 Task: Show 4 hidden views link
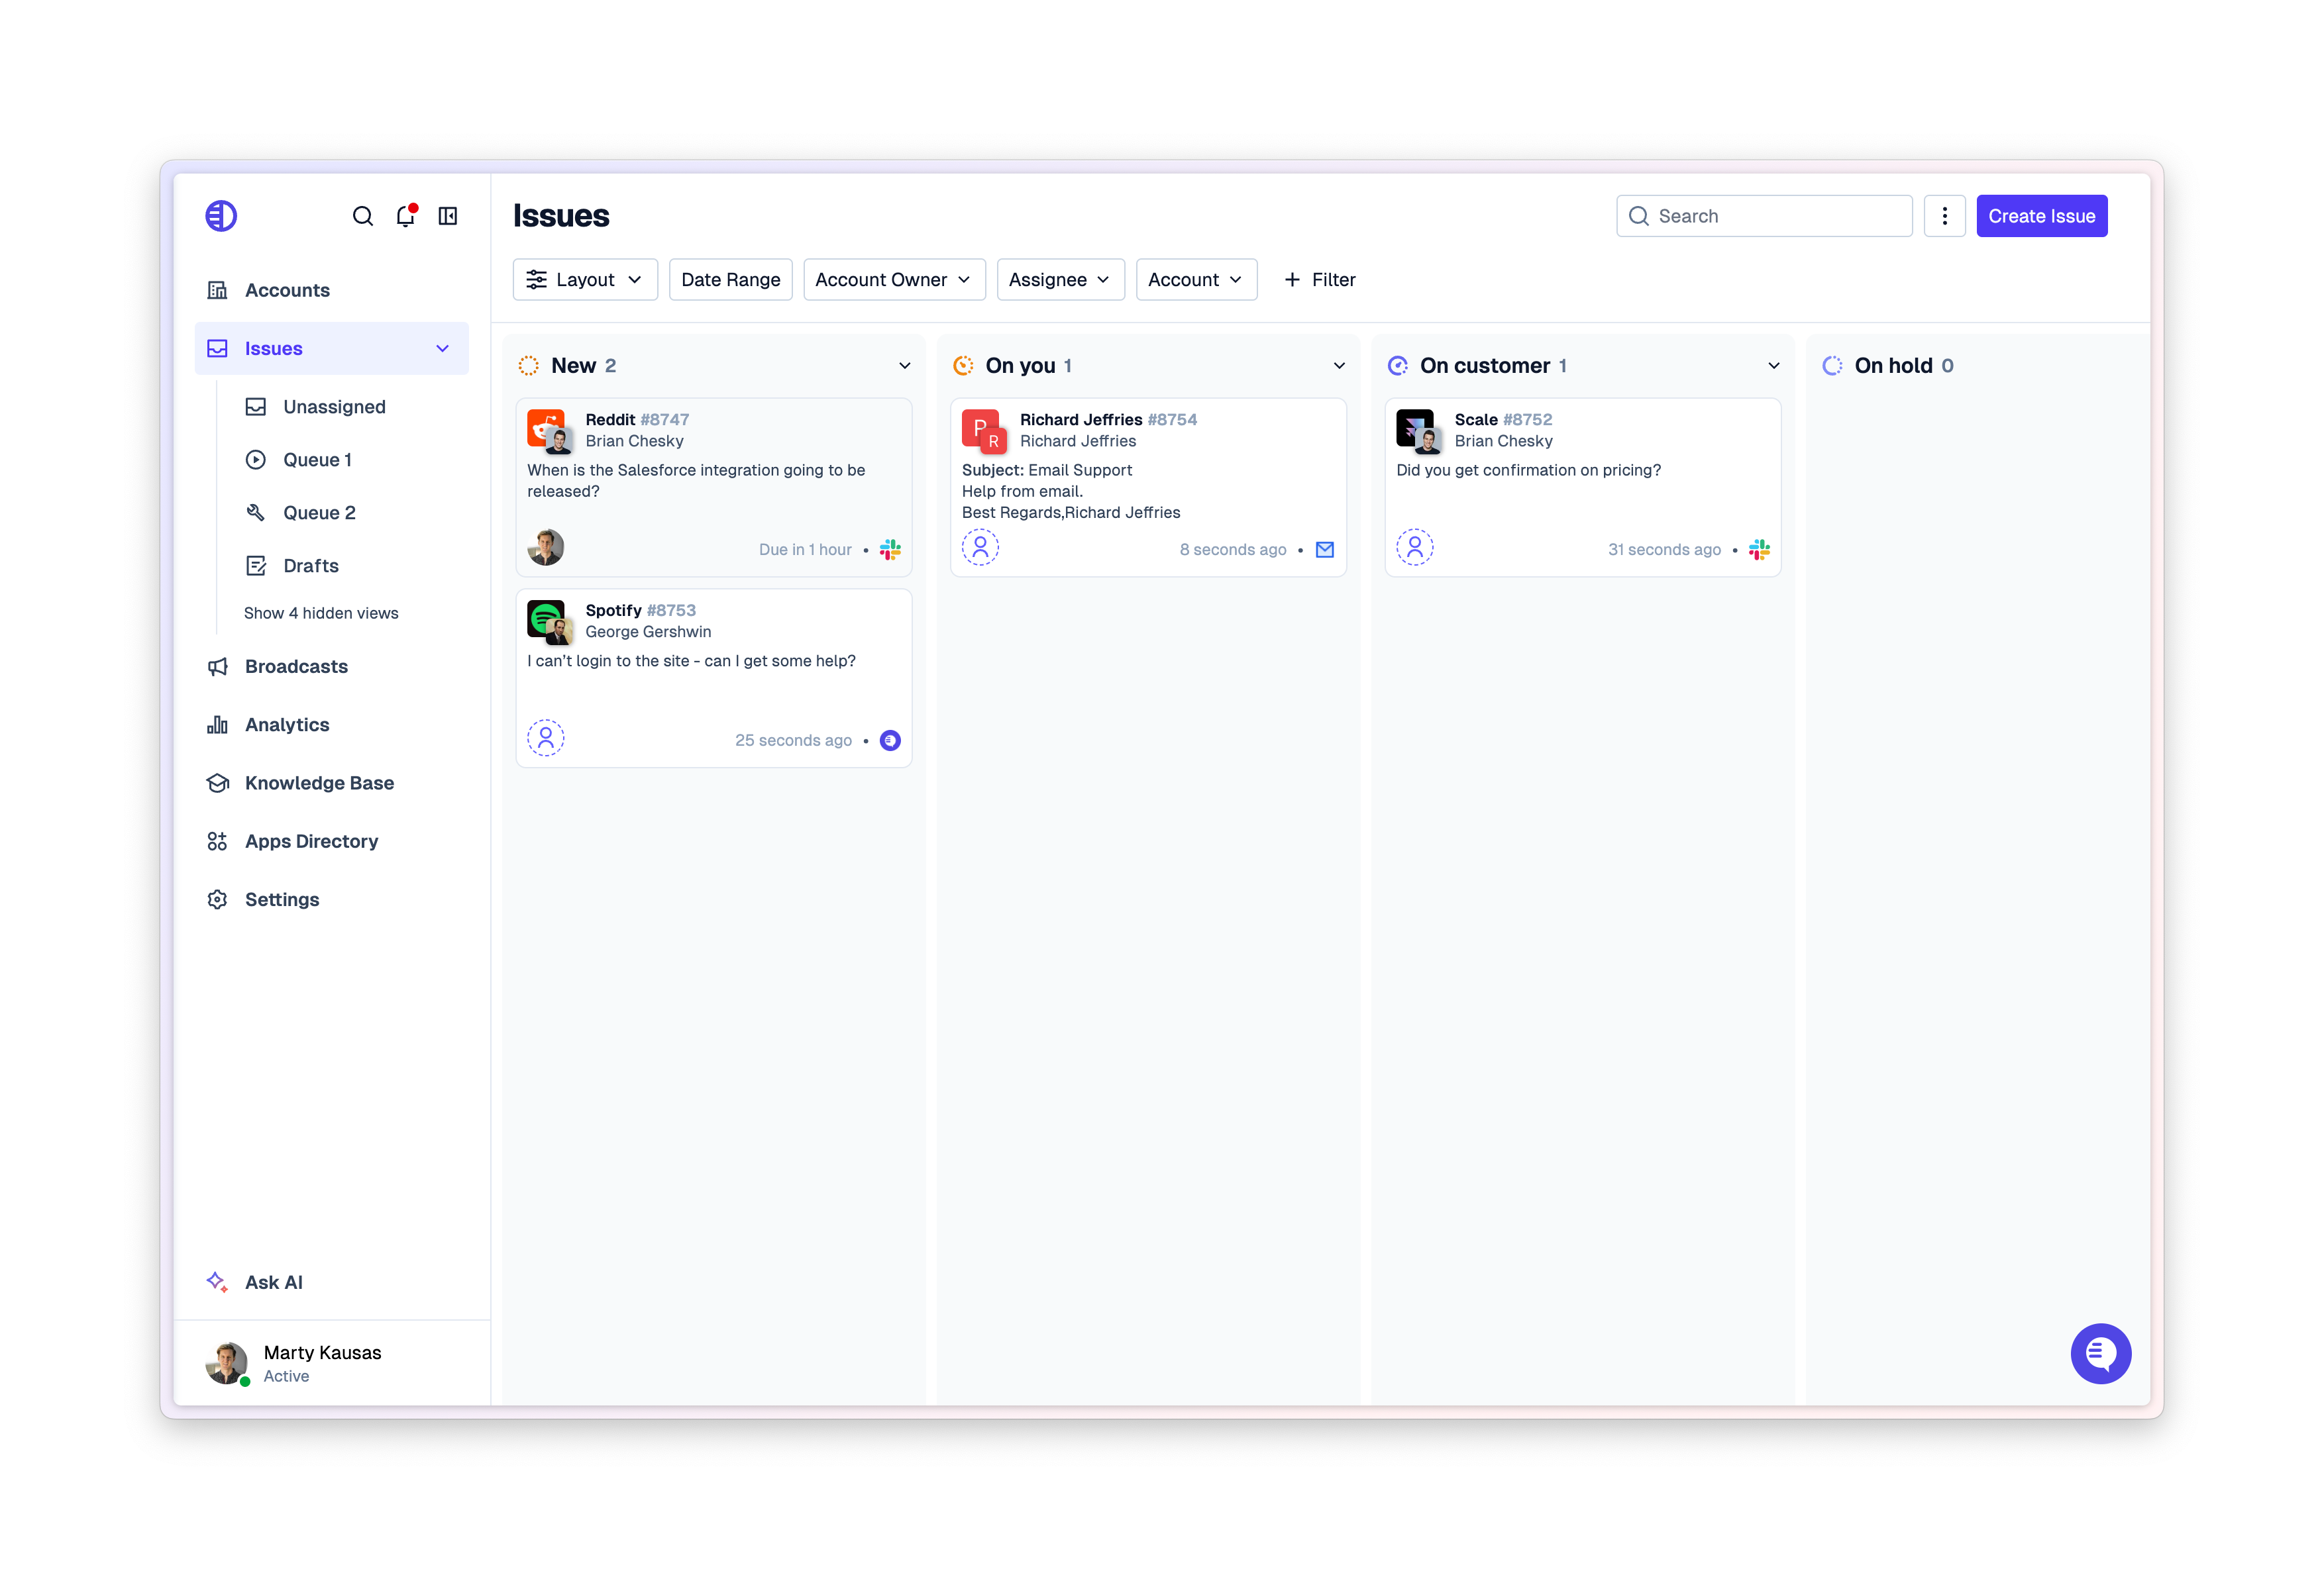[x=320, y=613]
